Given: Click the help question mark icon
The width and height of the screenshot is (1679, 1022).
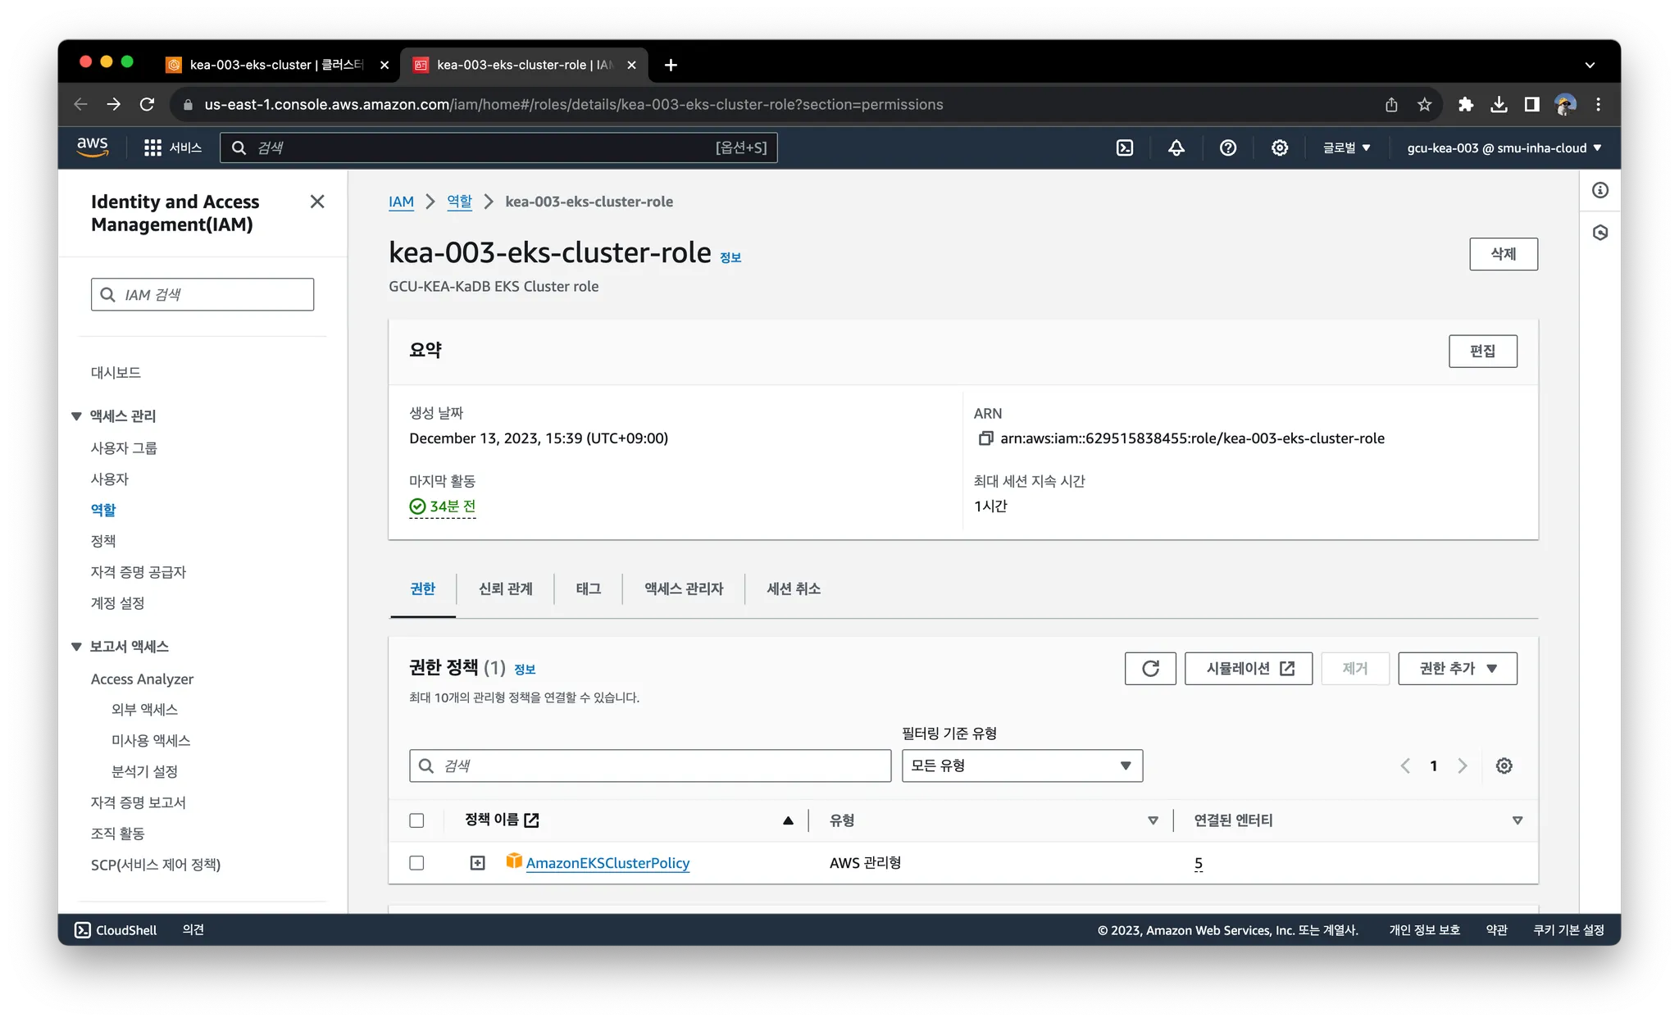Looking at the screenshot, I should point(1228,148).
